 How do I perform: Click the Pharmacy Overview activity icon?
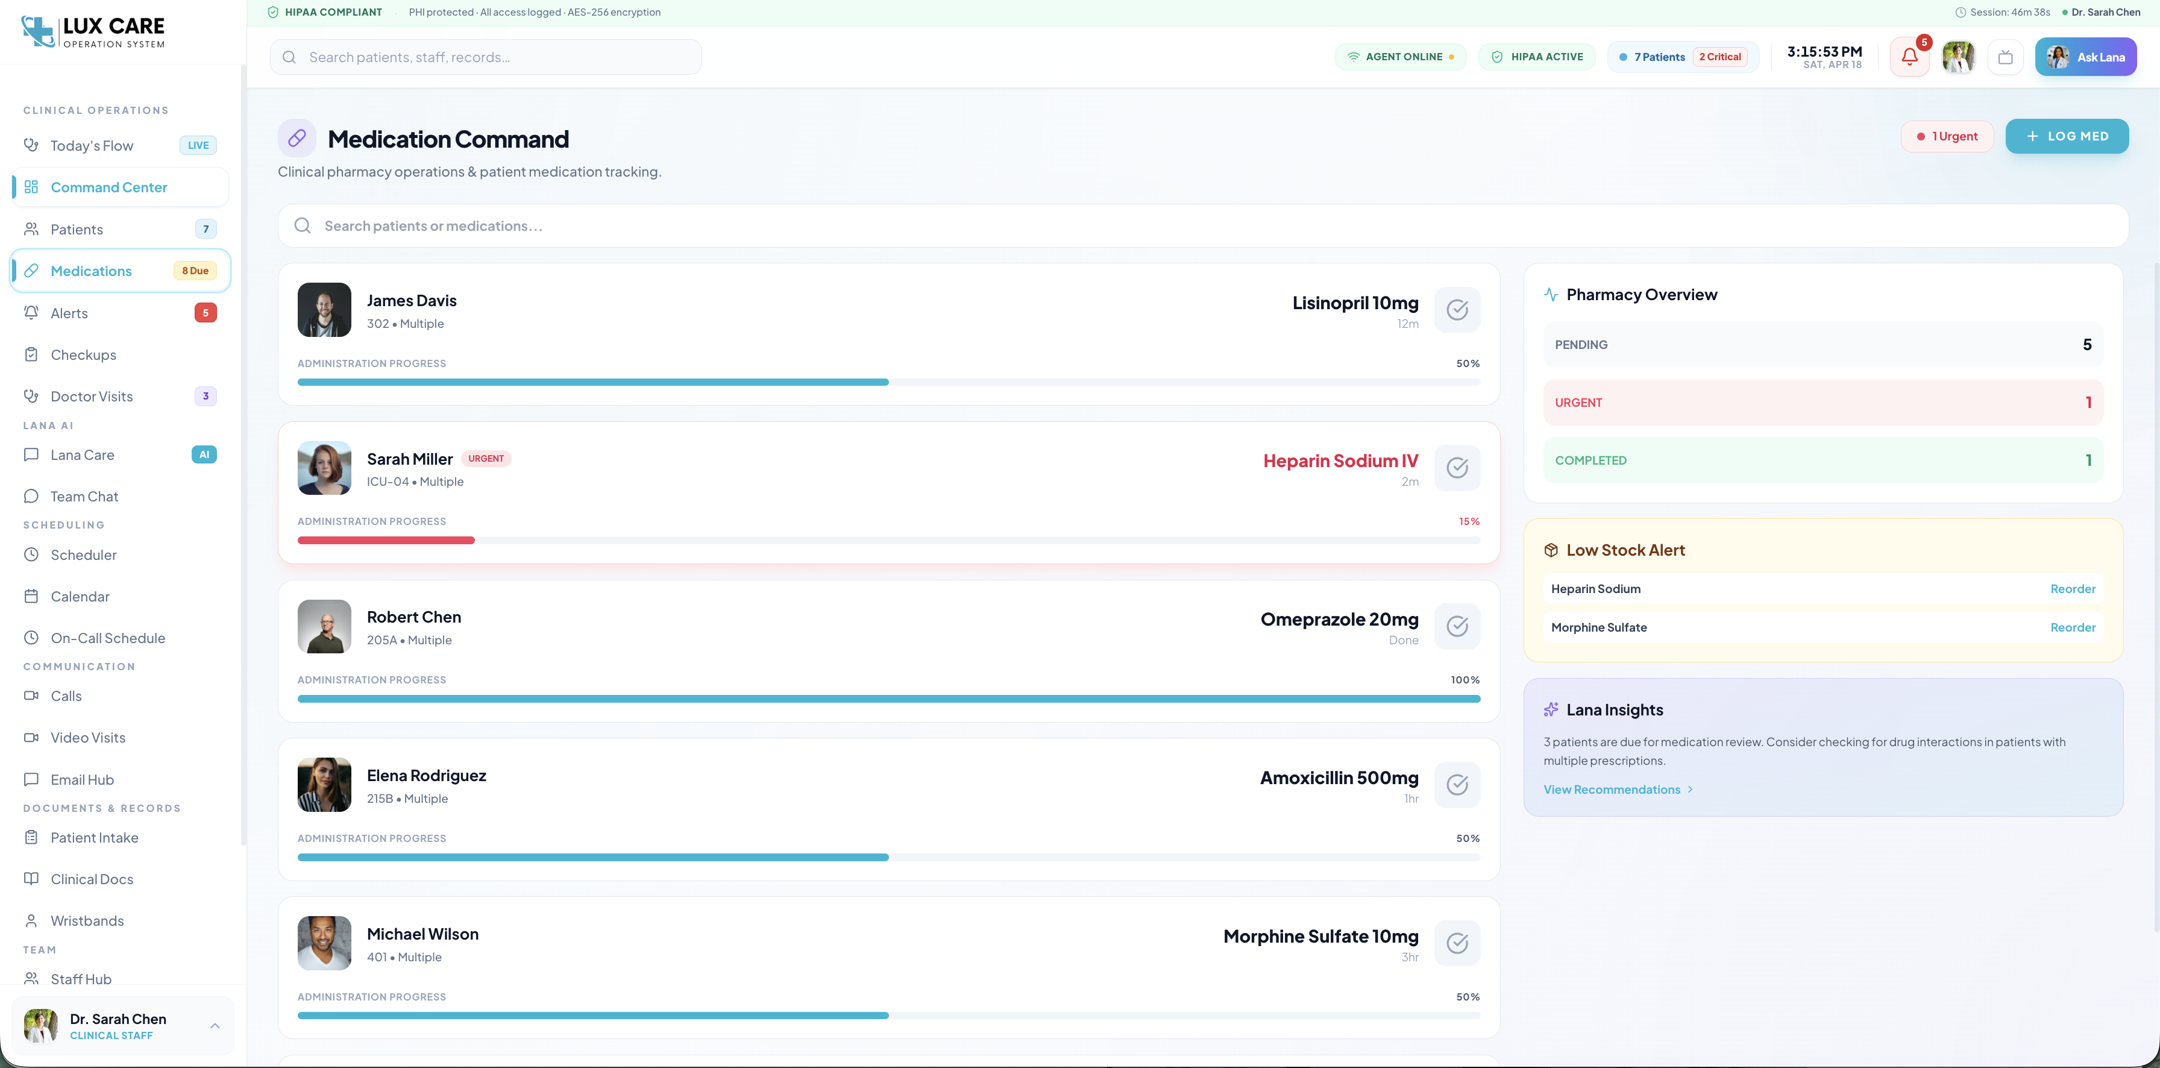click(x=1551, y=294)
